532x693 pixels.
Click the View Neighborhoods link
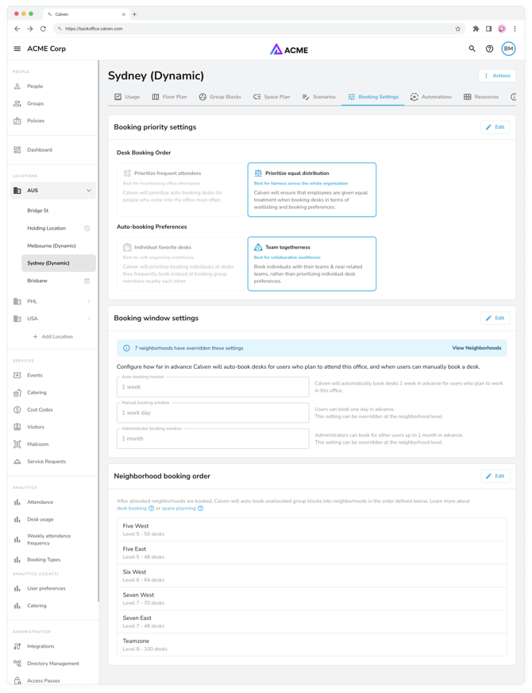point(476,348)
